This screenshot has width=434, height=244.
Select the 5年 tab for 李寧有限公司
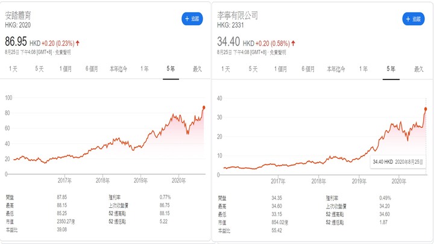391,69
